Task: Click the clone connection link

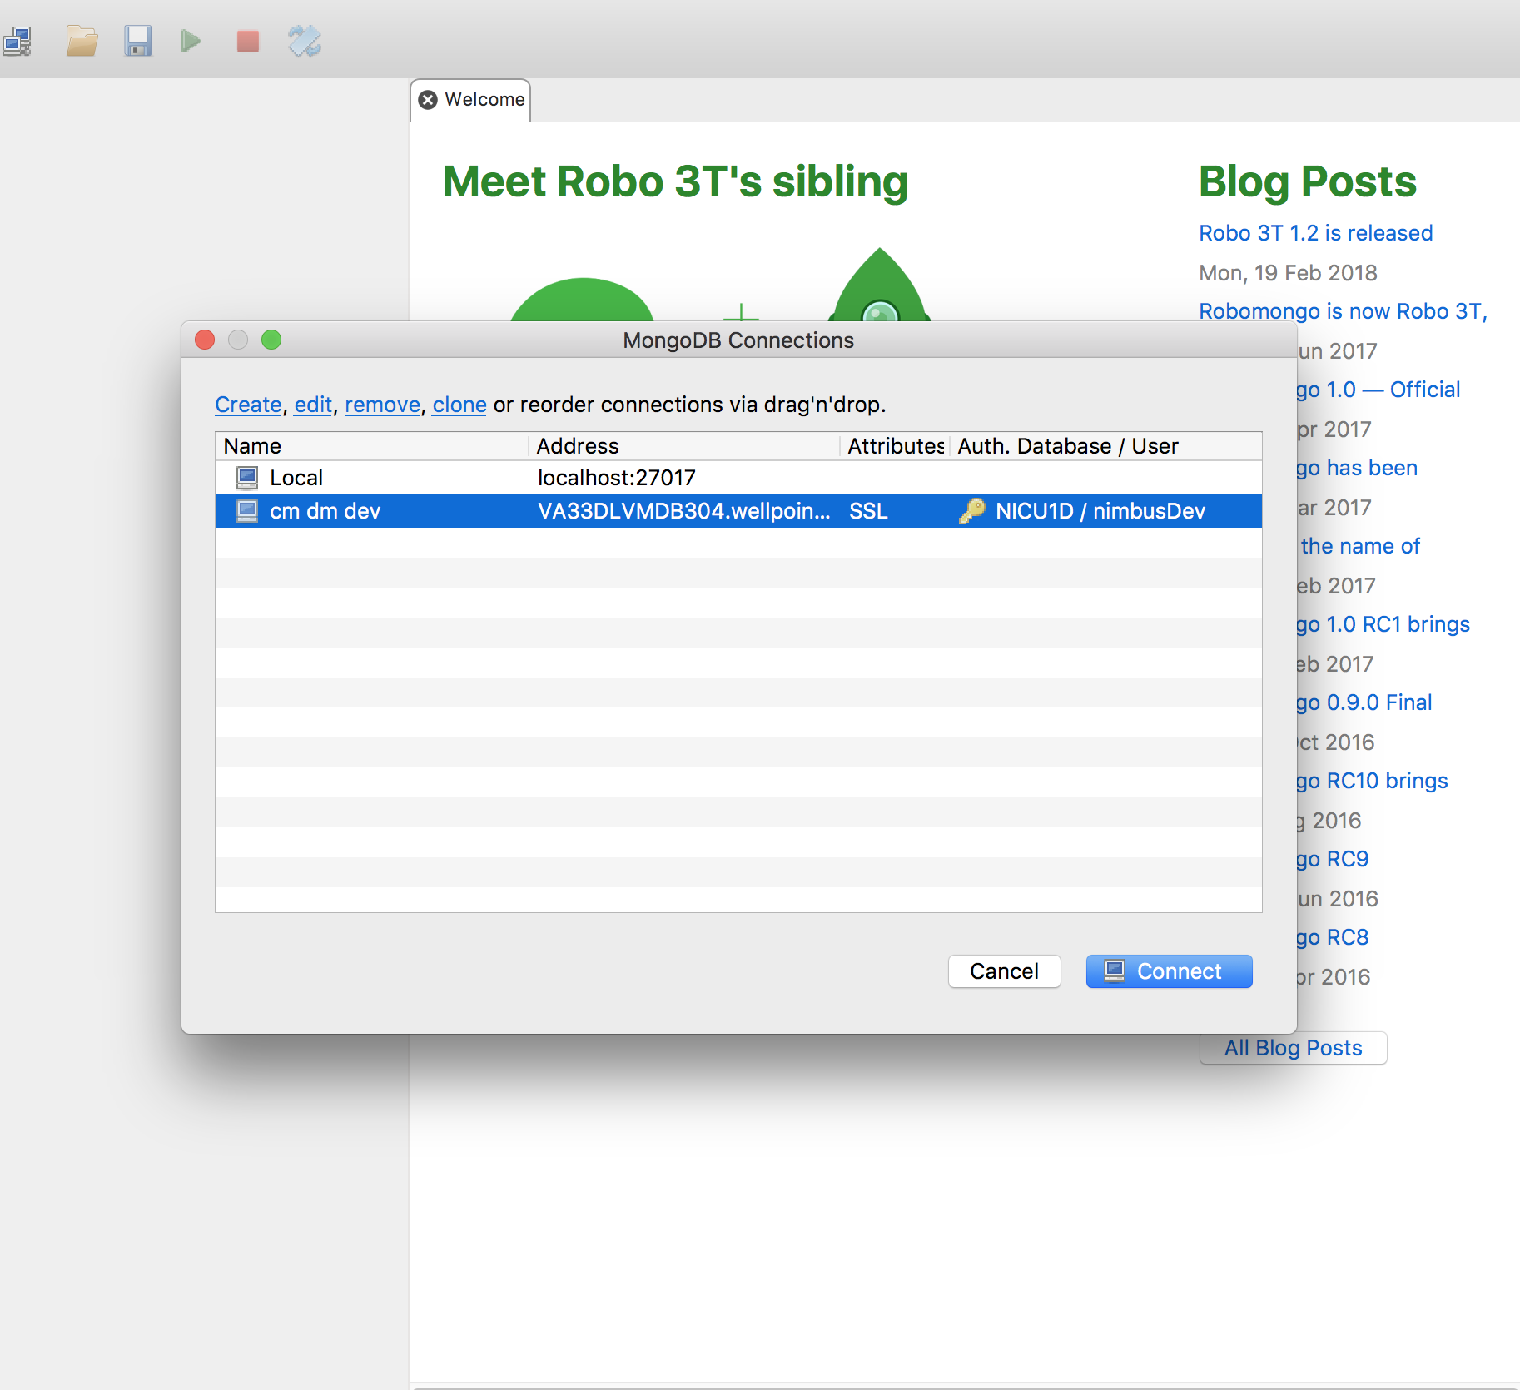Action: coord(459,405)
